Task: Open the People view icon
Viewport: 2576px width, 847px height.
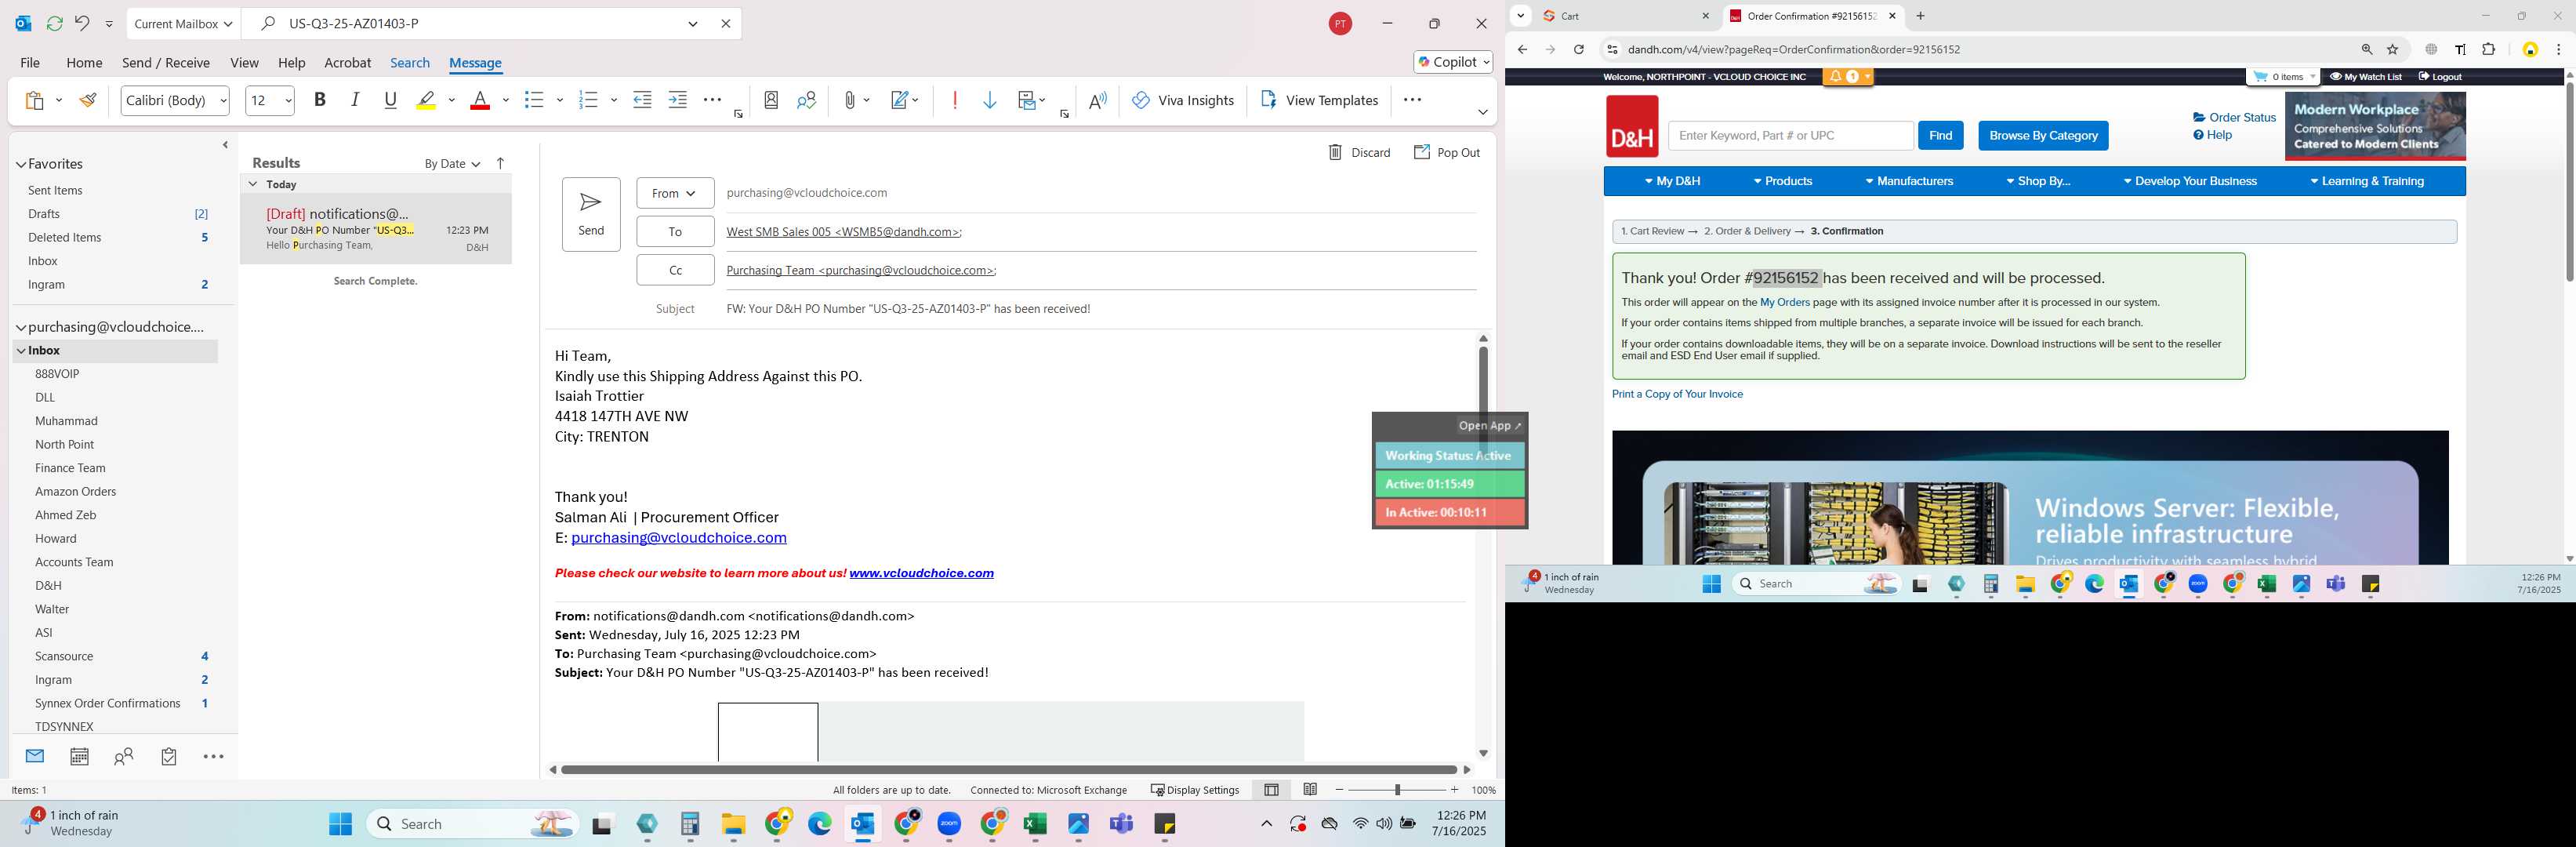Action: (124, 757)
